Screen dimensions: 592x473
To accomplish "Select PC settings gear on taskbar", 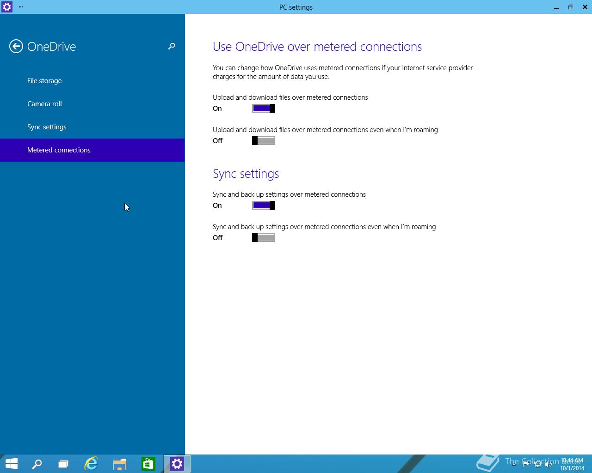I will point(177,464).
